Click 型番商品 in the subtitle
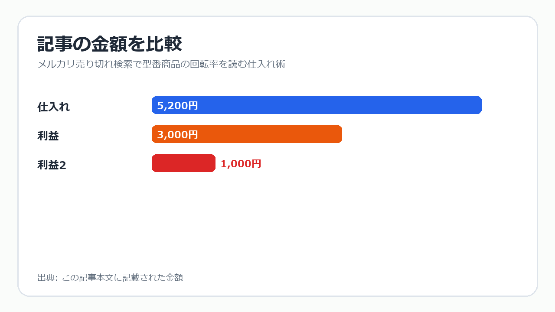 [x=161, y=65]
